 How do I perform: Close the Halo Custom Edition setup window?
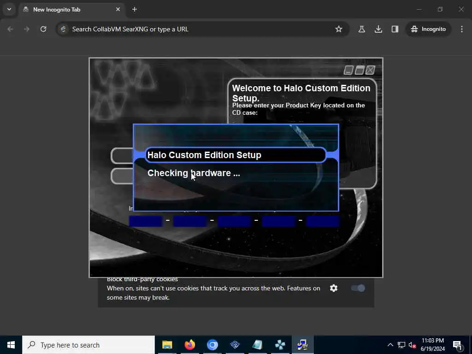(371, 70)
